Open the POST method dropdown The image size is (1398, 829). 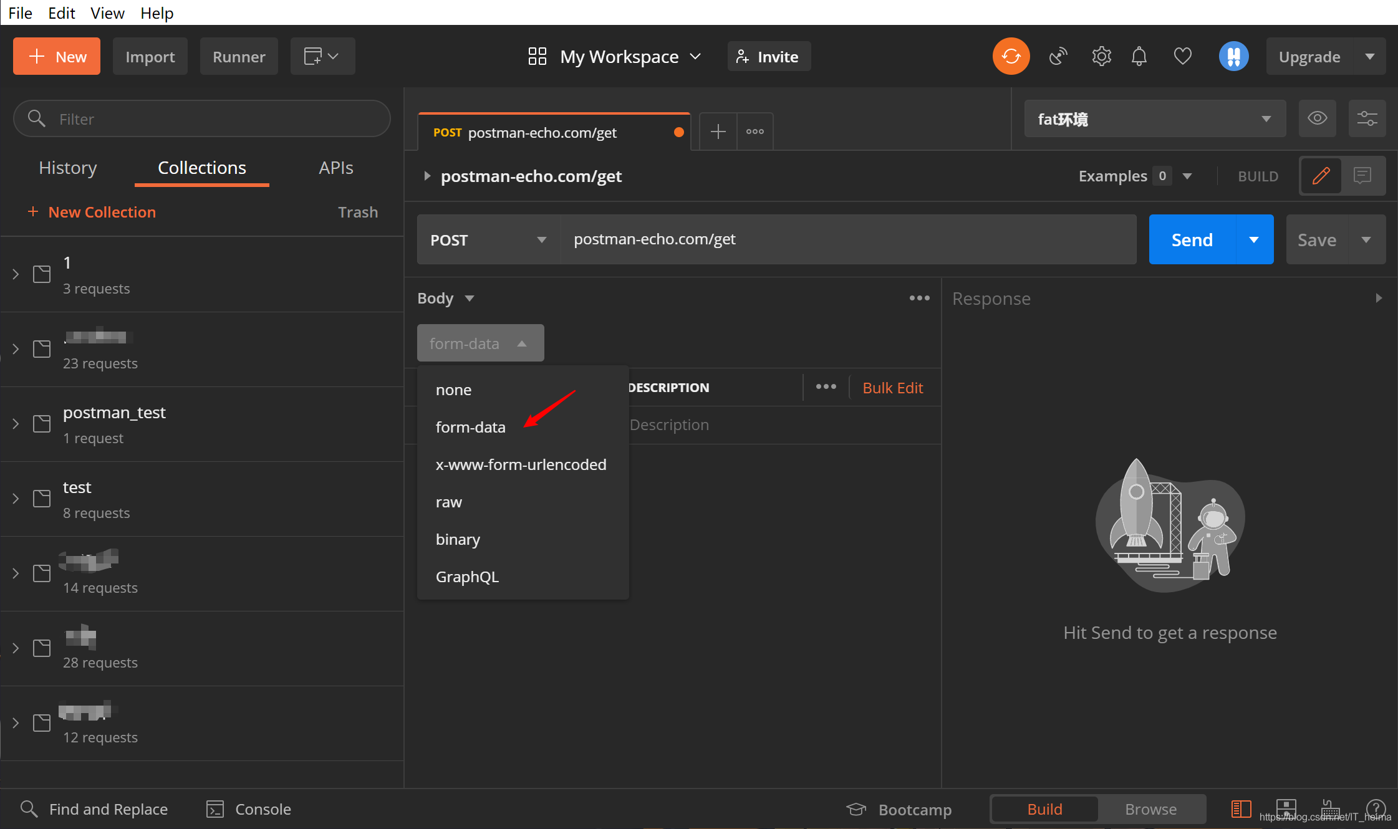pos(488,240)
